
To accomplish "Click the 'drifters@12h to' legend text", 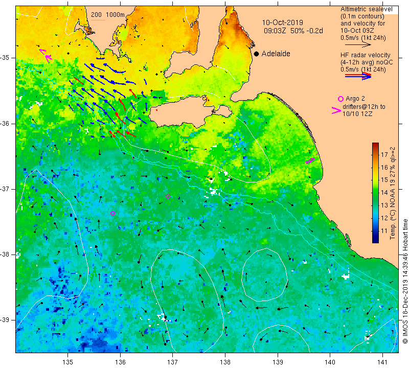I will [363, 107].
